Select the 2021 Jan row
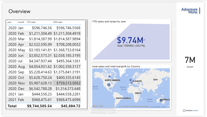Image resolution: width=207 pixels, height=117 pixels. coord(44,94)
